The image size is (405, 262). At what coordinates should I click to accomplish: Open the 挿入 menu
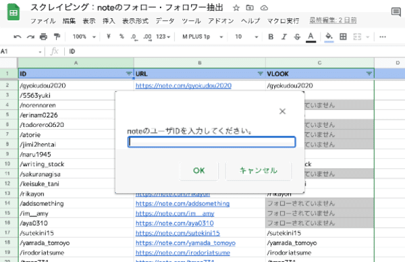pos(109,21)
